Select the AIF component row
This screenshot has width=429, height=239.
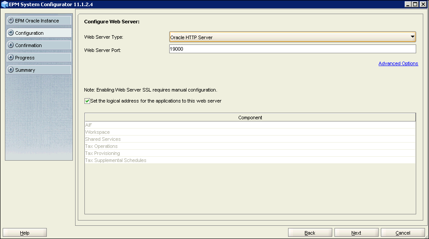pyautogui.click(x=250, y=125)
